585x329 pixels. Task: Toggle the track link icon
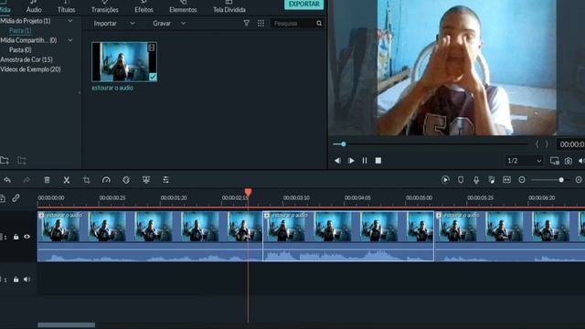tap(16, 198)
